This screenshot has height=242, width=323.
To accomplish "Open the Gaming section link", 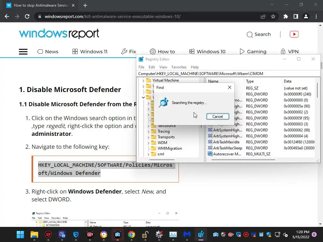I will 253,51.
